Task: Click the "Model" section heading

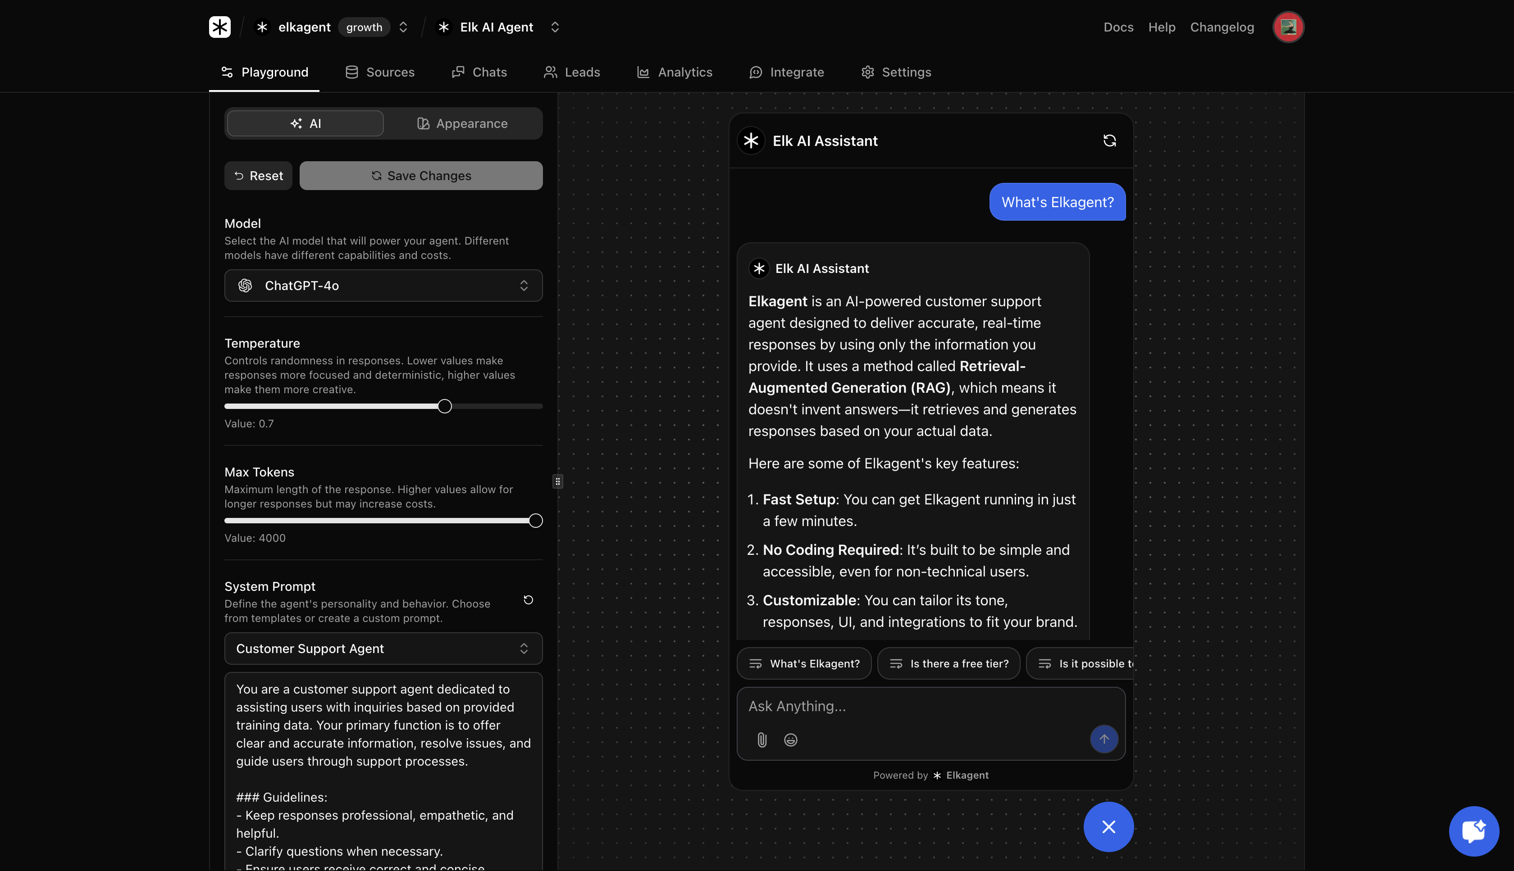Action: (x=242, y=223)
